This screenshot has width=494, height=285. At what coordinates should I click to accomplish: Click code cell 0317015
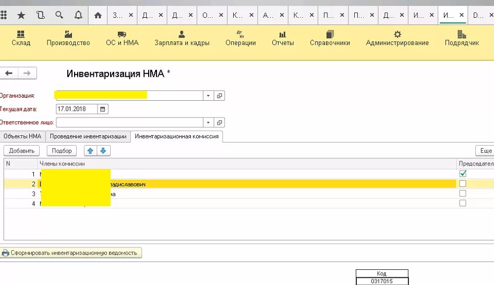point(382,281)
